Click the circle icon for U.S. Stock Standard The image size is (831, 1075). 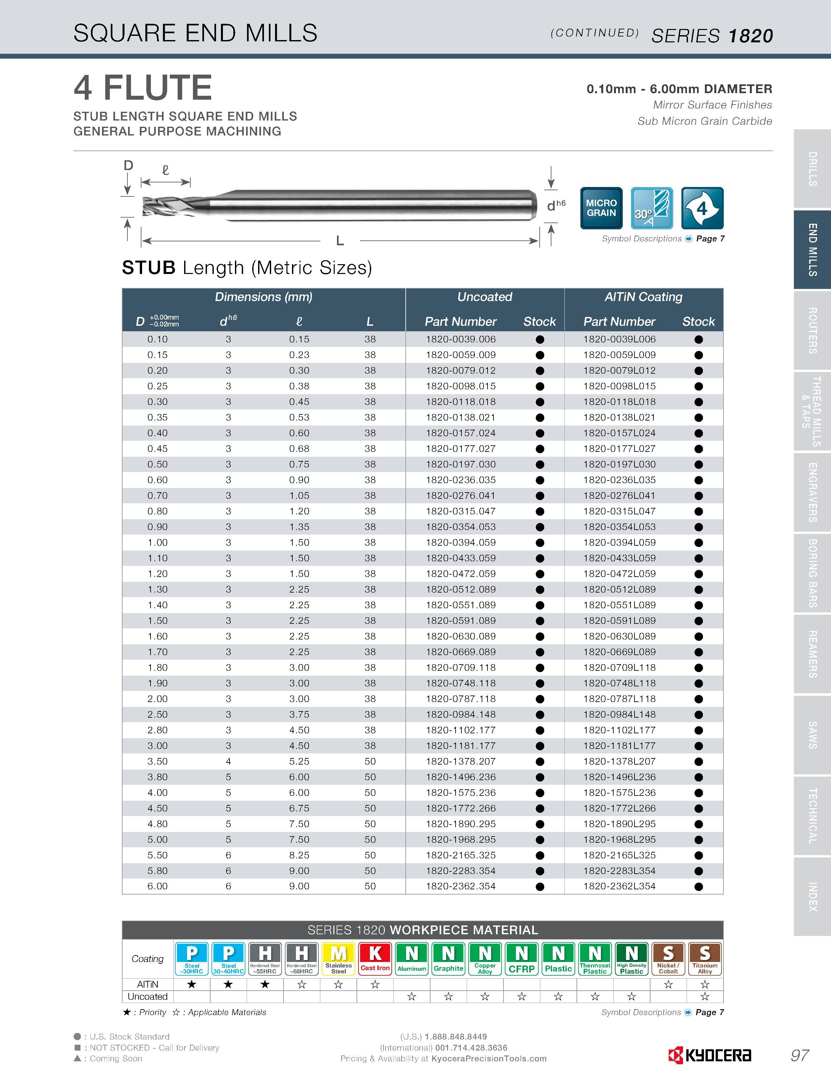(77, 1037)
